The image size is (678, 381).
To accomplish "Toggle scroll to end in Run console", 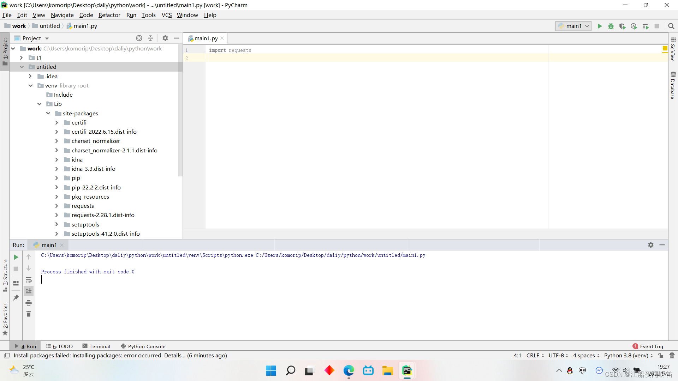I will click(x=29, y=291).
